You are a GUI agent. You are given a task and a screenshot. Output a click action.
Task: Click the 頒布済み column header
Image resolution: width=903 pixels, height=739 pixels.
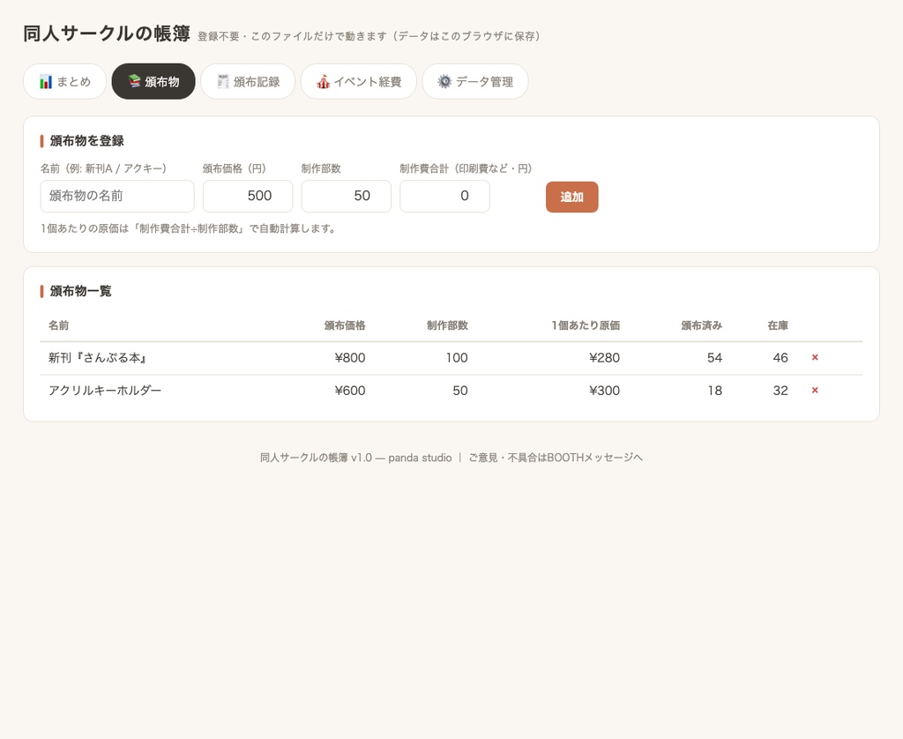pos(702,325)
